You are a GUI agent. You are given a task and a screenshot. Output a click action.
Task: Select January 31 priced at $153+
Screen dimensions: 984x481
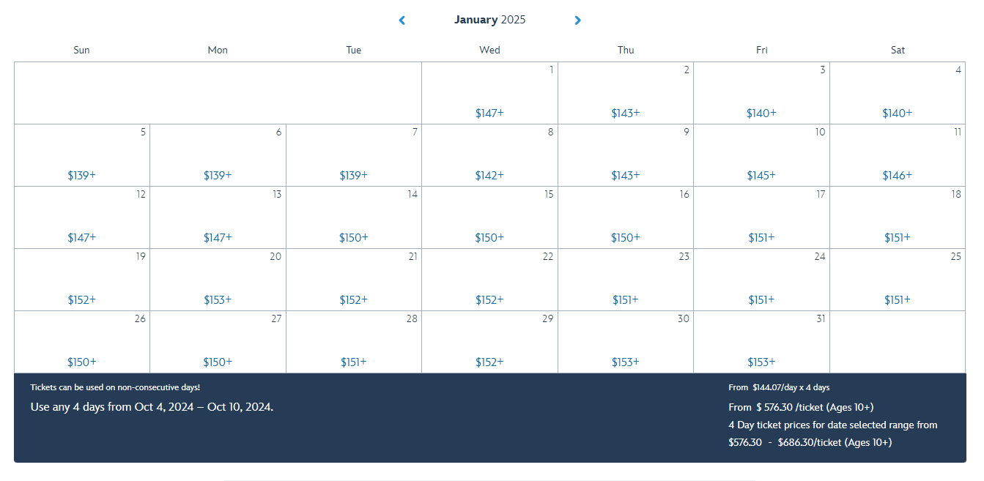(x=761, y=342)
